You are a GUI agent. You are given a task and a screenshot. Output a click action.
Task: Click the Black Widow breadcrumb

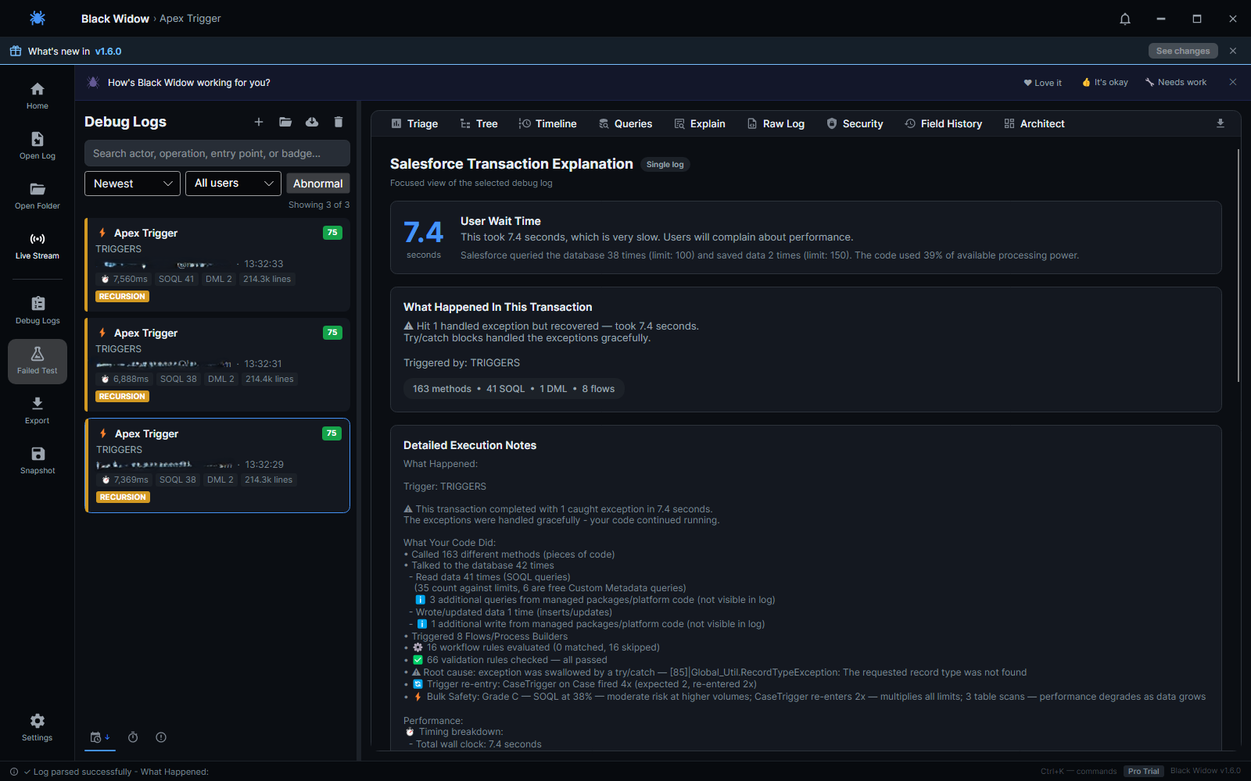115,19
